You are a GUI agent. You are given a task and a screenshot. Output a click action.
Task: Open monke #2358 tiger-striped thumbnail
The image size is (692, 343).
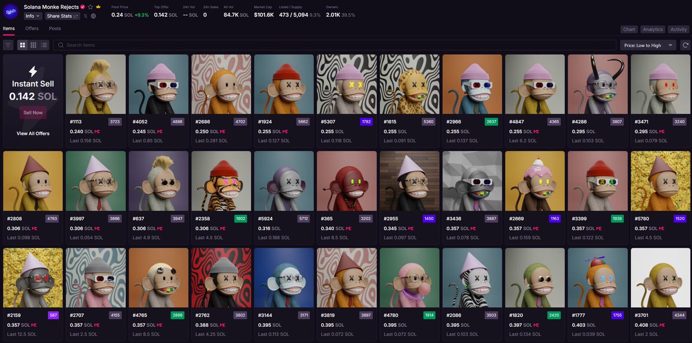coord(221,182)
